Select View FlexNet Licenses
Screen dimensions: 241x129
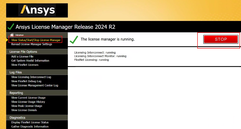pos(25,65)
